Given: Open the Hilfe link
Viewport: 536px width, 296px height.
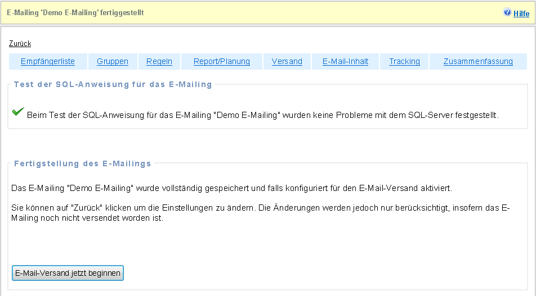Looking at the screenshot, I should tap(521, 13).
